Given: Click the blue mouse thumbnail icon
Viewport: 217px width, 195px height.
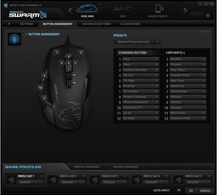Looking at the screenshot, I should pos(15,39).
